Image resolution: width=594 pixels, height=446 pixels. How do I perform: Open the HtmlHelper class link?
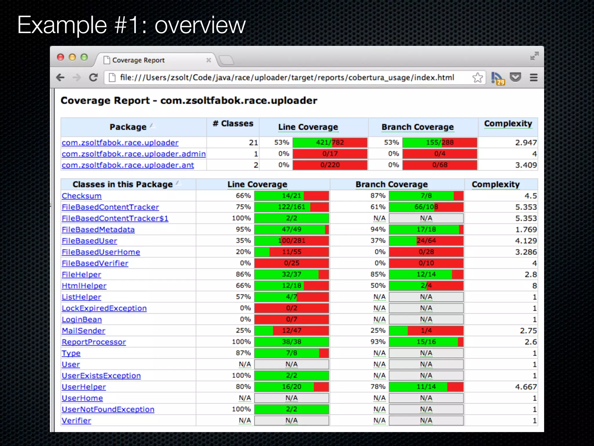tap(84, 286)
